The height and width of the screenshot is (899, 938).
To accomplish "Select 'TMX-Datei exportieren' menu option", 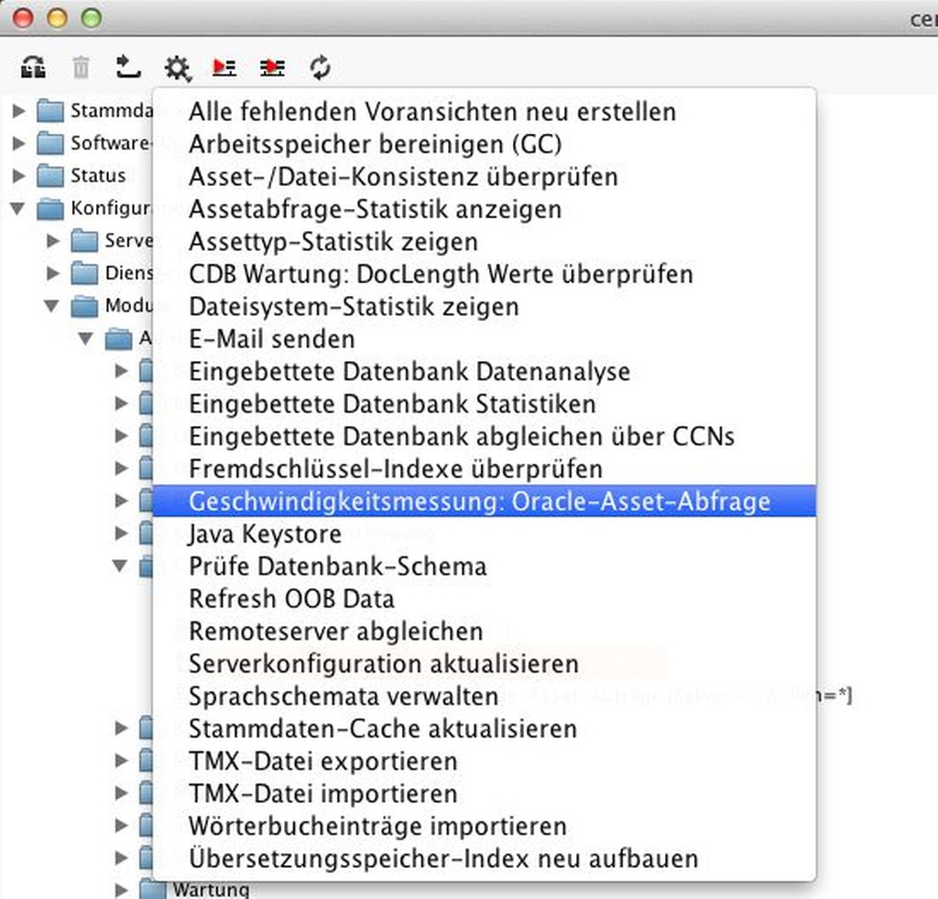I will [x=322, y=761].
